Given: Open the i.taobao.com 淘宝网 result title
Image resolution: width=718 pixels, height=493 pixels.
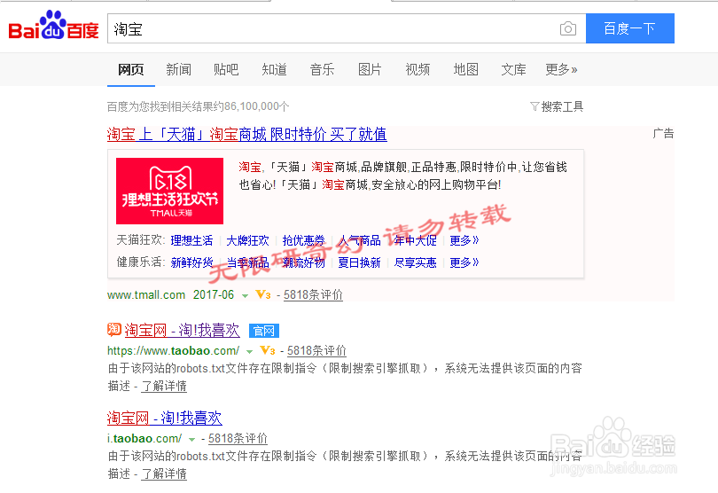Looking at the screenshot, I should (165, 418).
